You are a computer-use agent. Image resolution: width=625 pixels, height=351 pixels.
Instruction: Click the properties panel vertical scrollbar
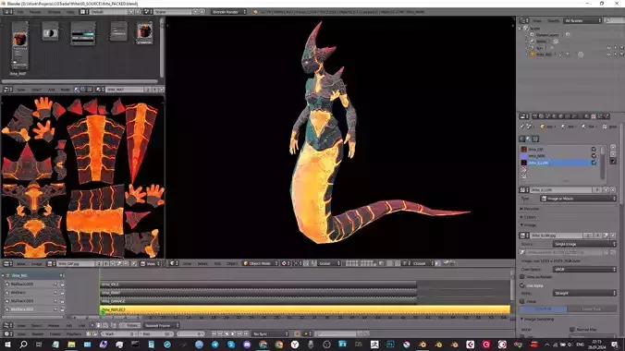pyautogui.click(x=622, y=163)
